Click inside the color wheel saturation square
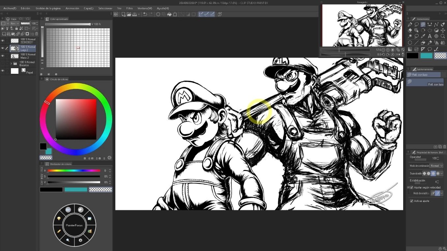This screenshot has width=447, height=251. [76, 119]
